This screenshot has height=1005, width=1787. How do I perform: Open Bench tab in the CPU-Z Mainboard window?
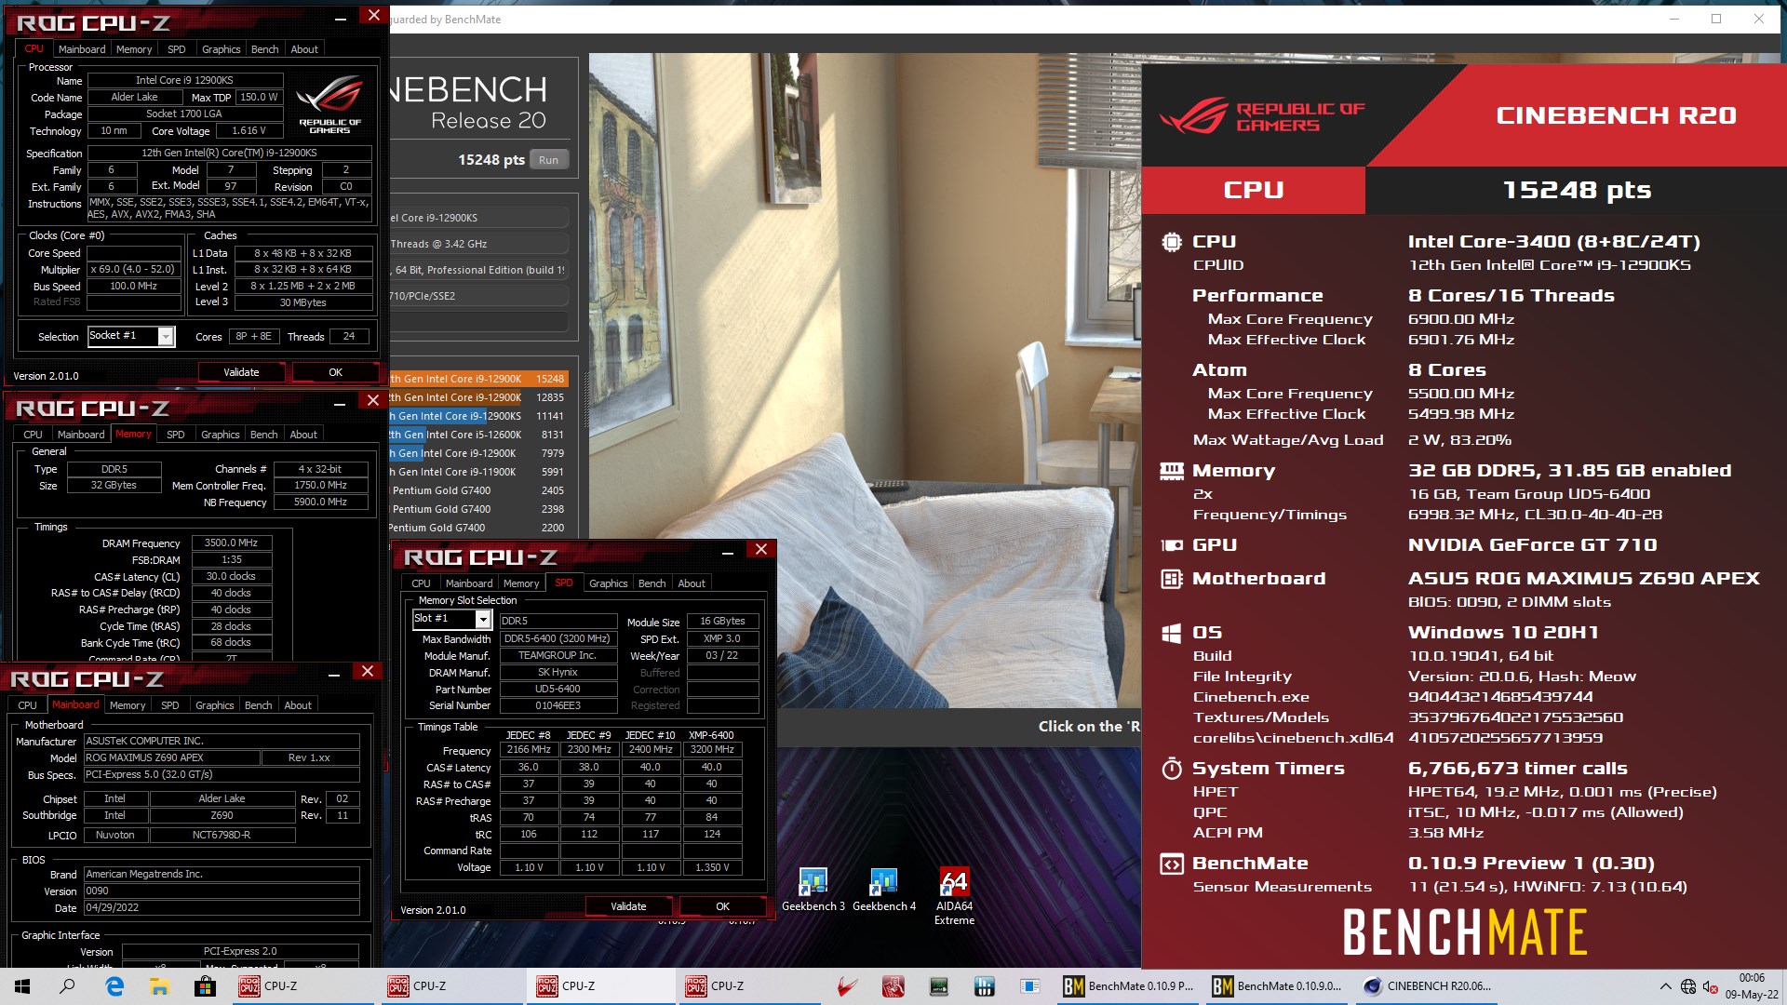[259, 705]
